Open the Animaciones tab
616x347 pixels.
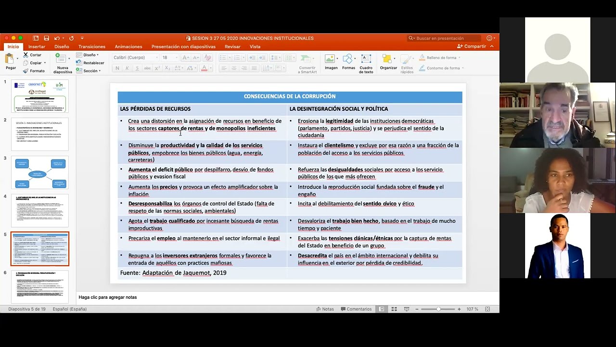(x=128, y=47)
